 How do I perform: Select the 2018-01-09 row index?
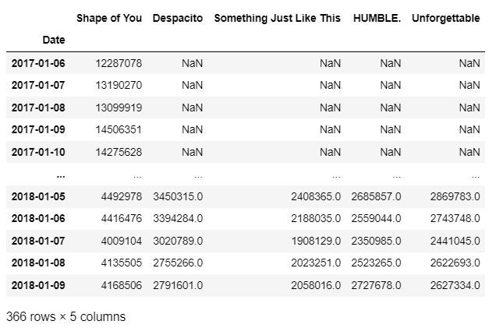38,285
